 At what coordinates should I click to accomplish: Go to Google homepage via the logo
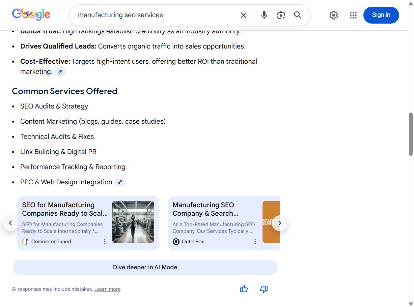pyautogui.click(x=31, y=14)
